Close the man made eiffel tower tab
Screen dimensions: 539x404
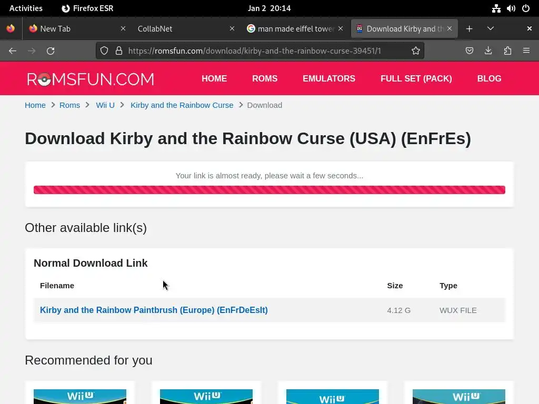tap(341, 28)
